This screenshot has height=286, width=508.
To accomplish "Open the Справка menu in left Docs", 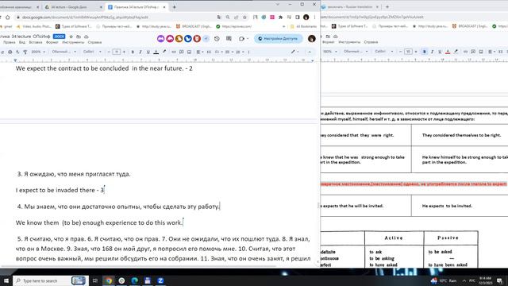I will point(94,42).
